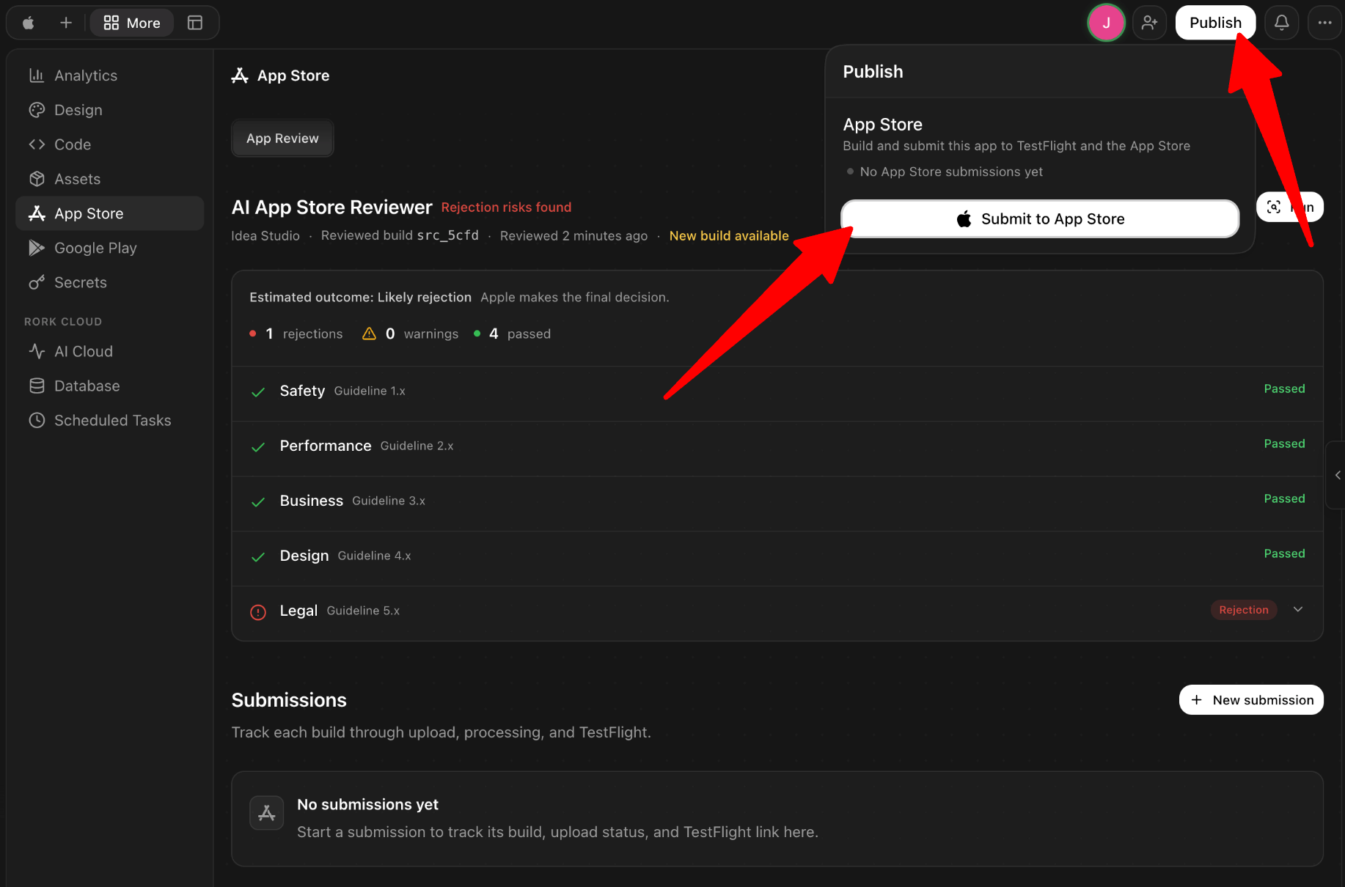Click the Rejection risks found label
The image size is (1345, 887).
[x=506, y=207]
